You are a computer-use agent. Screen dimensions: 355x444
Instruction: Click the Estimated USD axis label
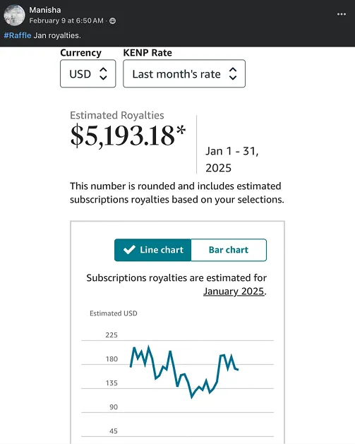coord(114,313)
